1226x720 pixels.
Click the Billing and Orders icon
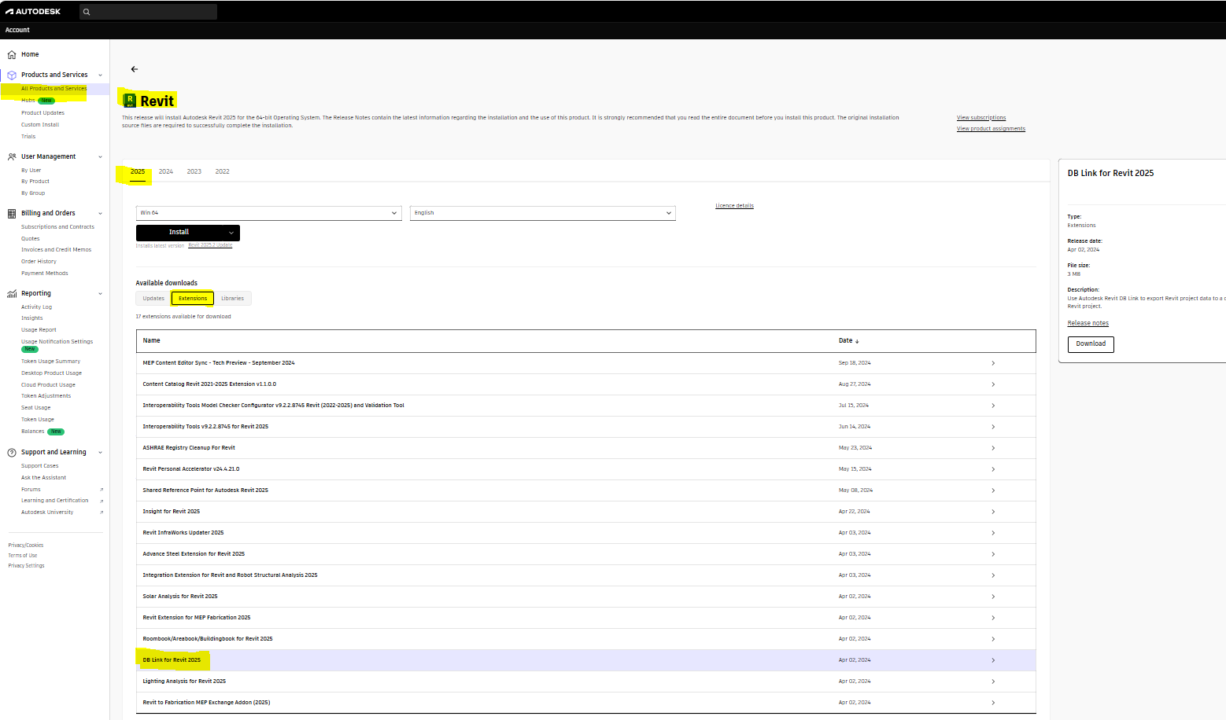click(12, 214)
